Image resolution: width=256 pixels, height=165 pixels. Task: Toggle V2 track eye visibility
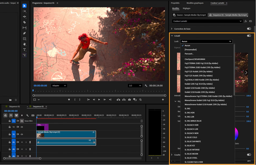22,127
